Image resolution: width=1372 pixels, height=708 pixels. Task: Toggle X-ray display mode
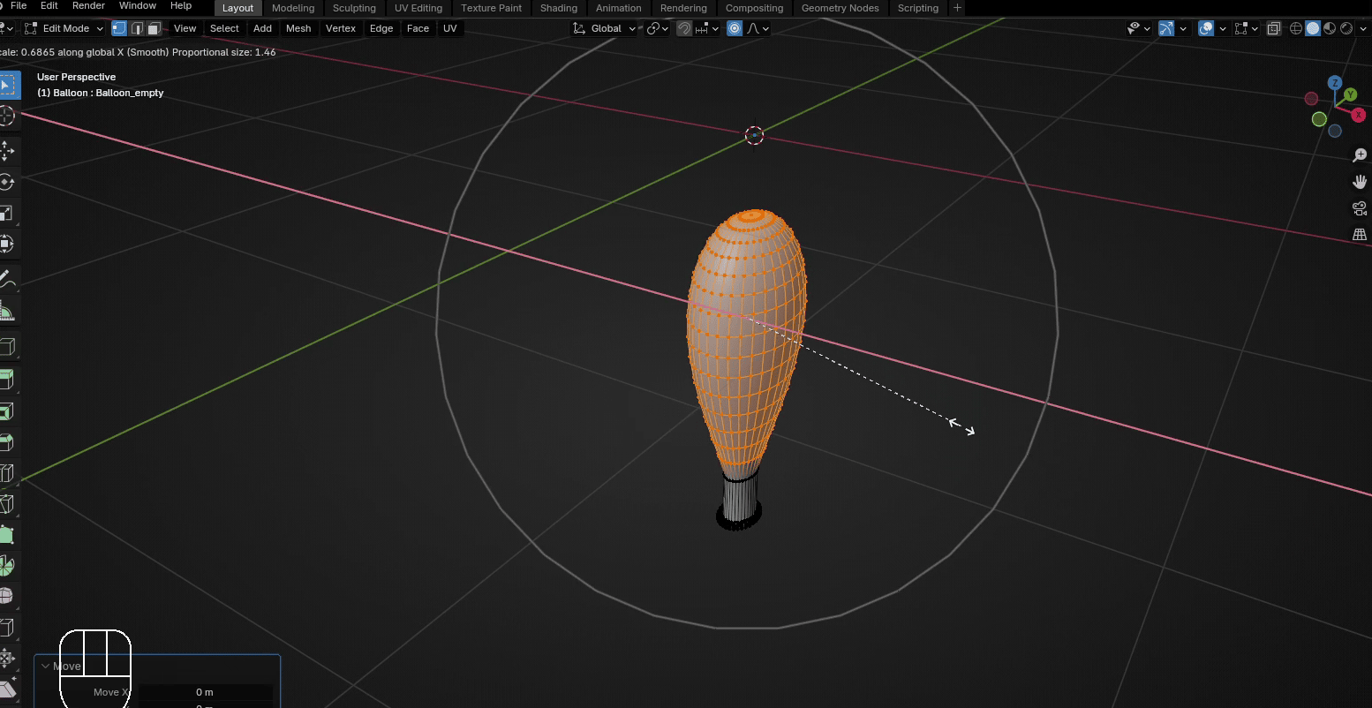pyautogui.click(x=1273, y=28)
